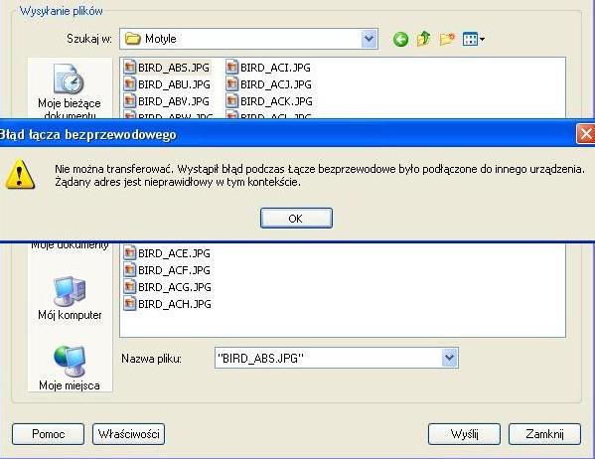Create a new folder icon
The height and width of the screenshot is (459, 595).
click(447, 39)
